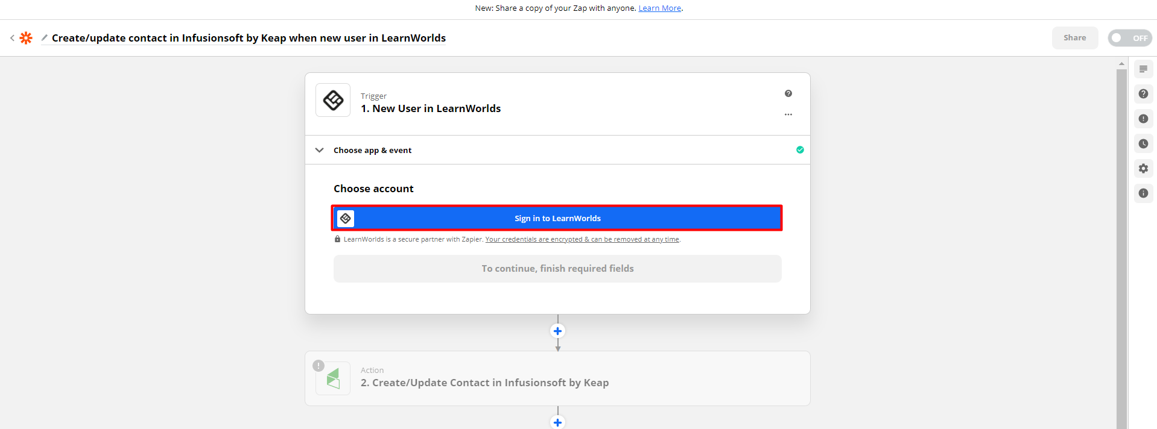Click the Infusionsoft by Keap action icon
Screen dimensions: 1157x429
[332, 378]
